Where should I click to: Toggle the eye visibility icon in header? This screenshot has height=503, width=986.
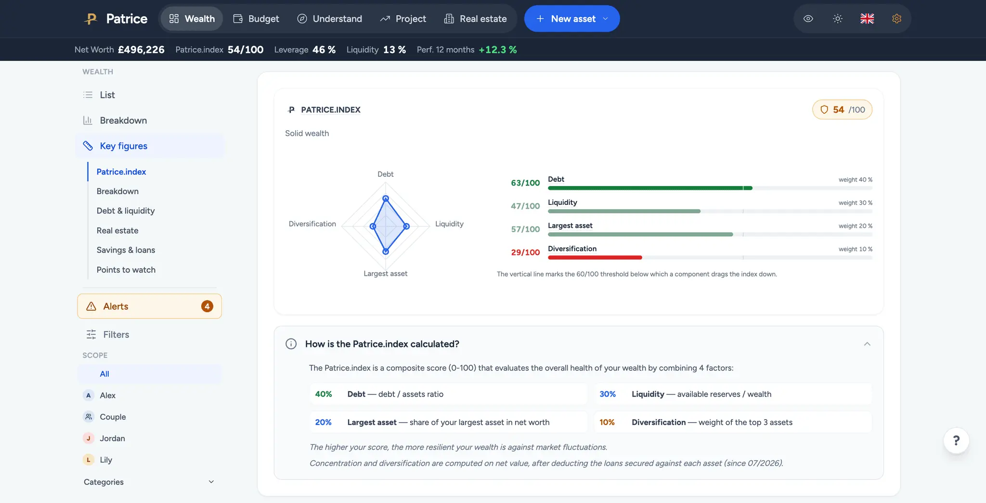point(808,19)
